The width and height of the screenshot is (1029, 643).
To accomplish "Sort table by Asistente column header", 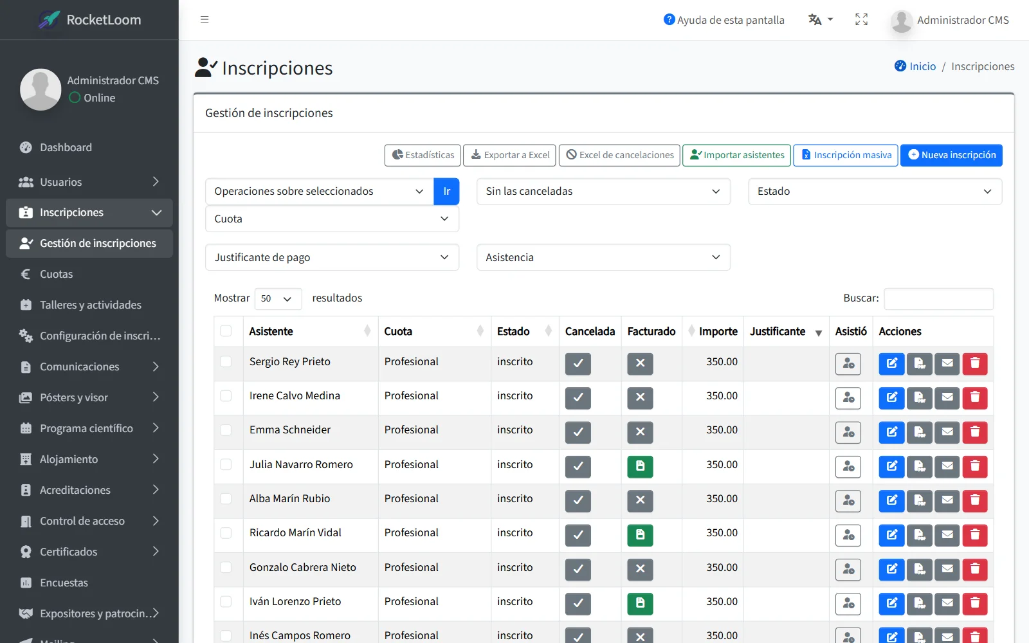I will (x=310, y=331).
